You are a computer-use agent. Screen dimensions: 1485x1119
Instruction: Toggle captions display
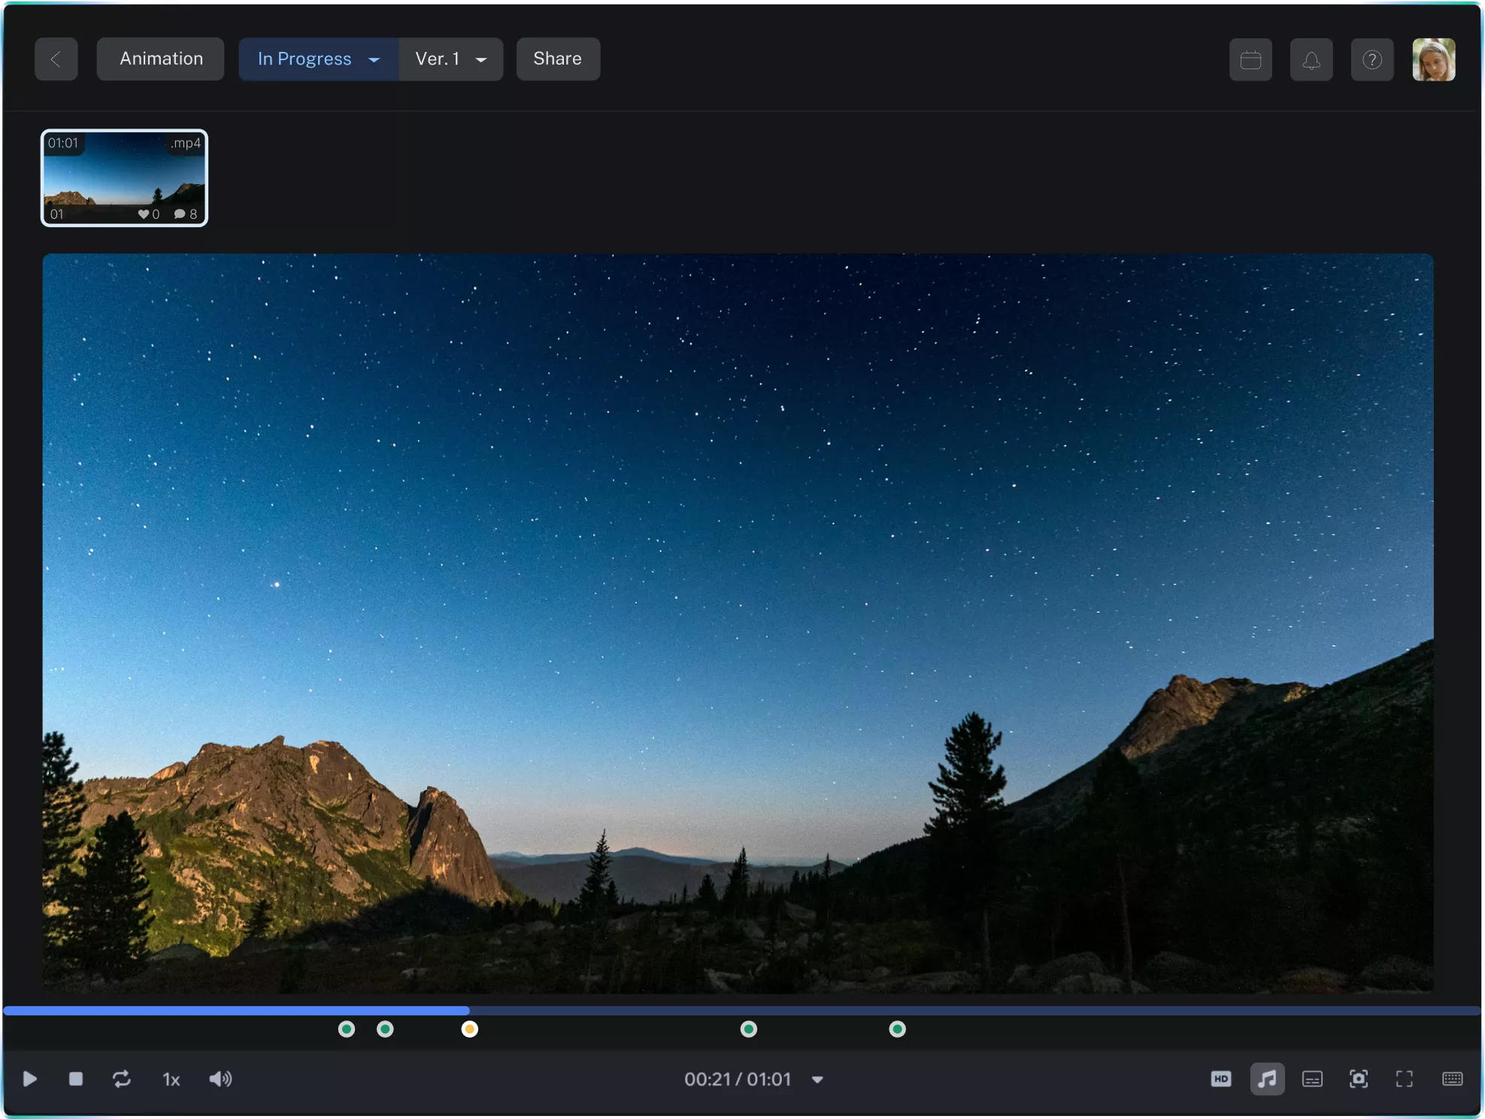click(x=1312, y=1079)
